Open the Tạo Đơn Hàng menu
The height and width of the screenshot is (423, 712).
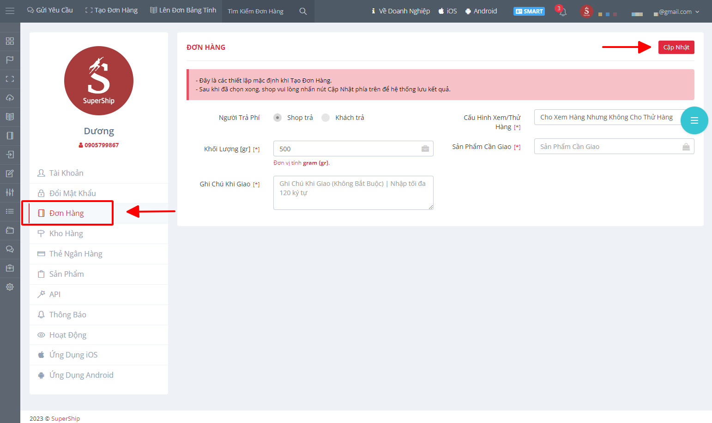tap(111, 10)
